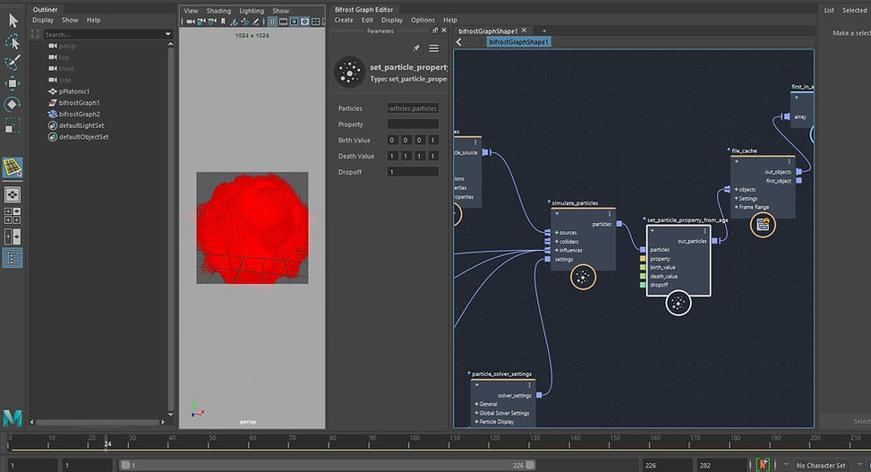Image resolution: width=871 pixels, height=472 pixels.
Task: Click the Outliner vertical scrollbar
Action: 170,227
